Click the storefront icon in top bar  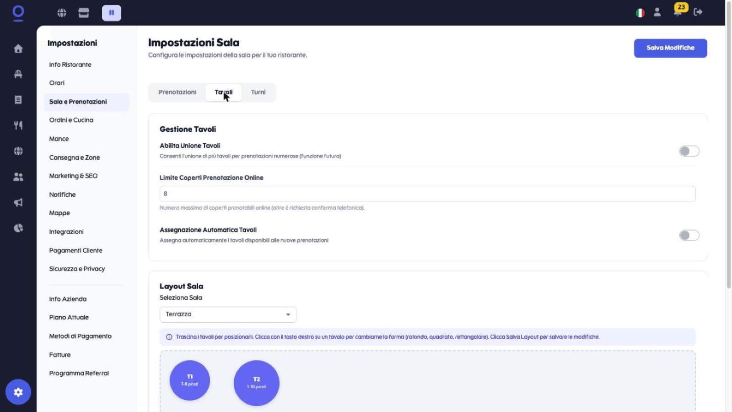(84, 13)
